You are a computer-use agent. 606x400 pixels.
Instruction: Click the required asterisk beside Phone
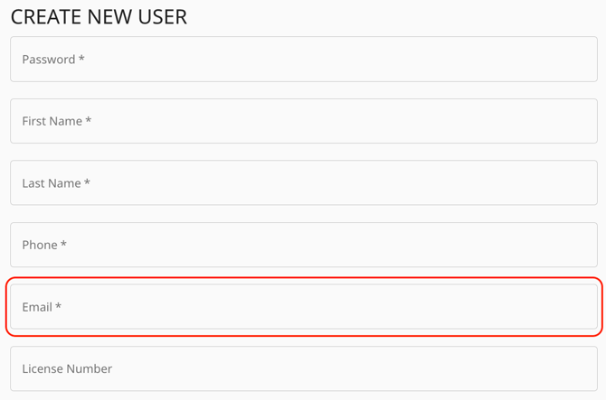click(64, 245)
